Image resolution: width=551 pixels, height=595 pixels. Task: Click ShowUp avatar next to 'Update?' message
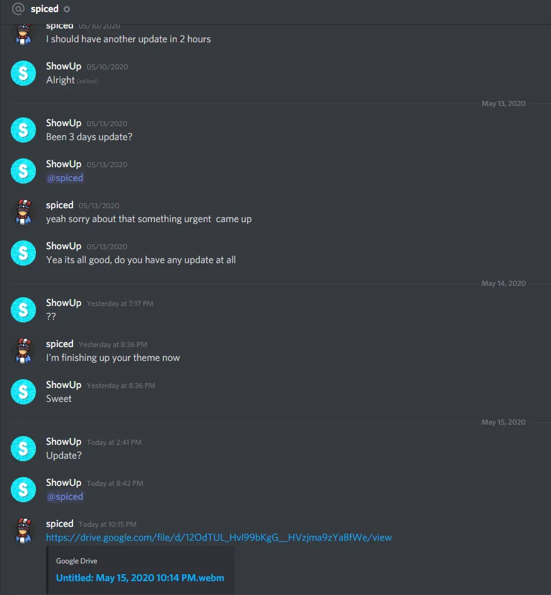[23, 449]
